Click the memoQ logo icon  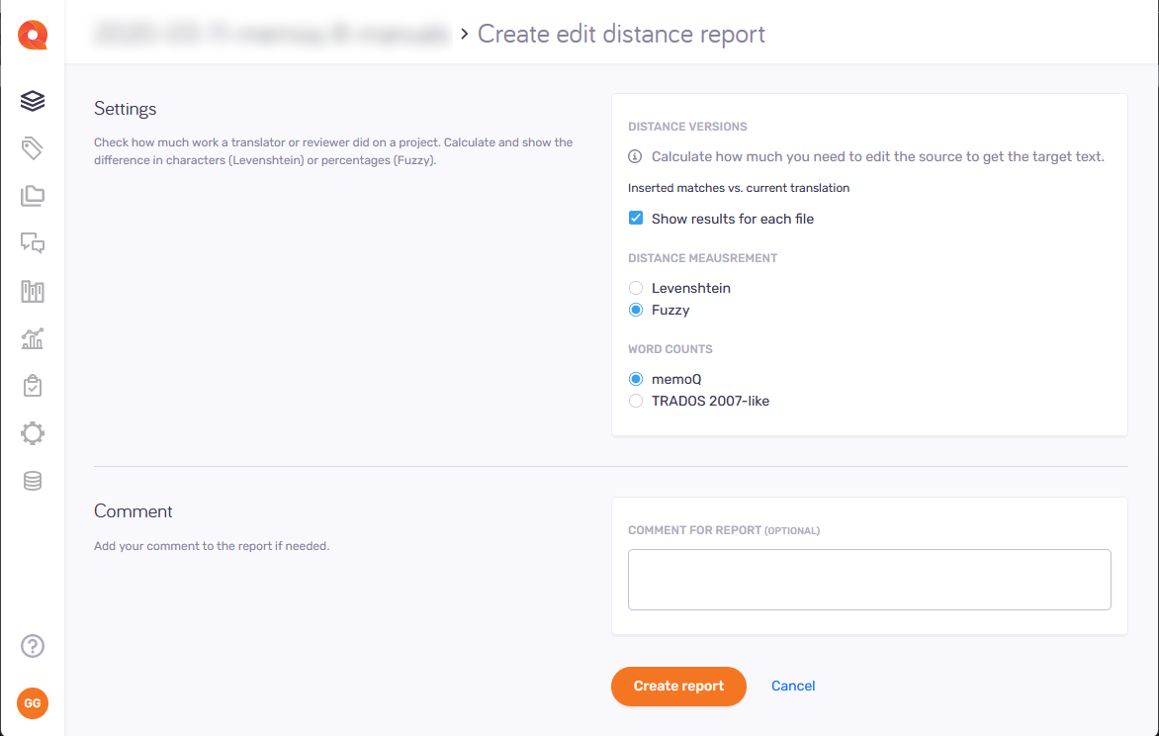(x=33, y=36)
